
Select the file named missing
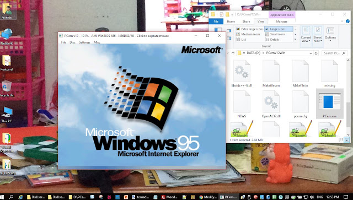330,74
